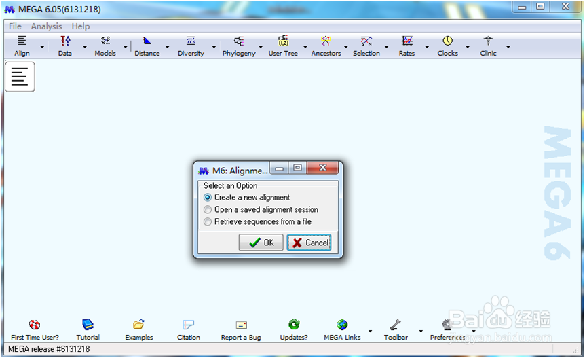The image size is (585, 358).
Task: Maximize the M6: Alignment dialog
Action: tap(297, 168)
